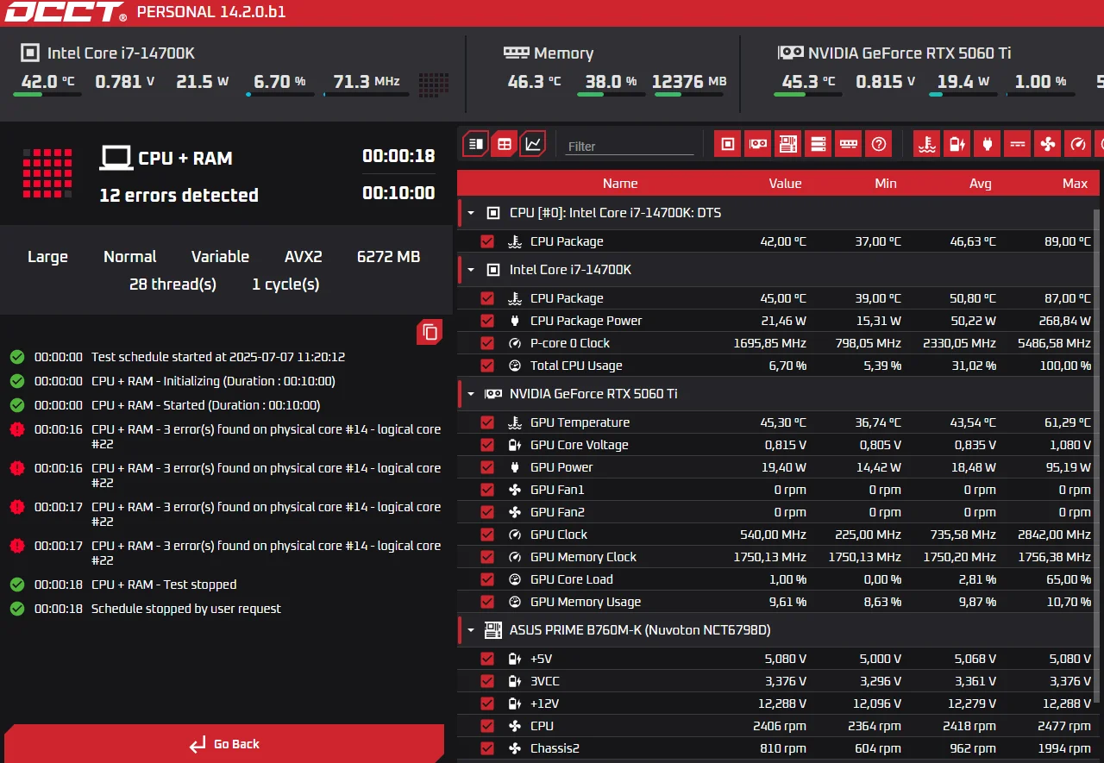The width and height of the screenshot is (1104, 763).
Task: Click the plug icon in CPU Package Power row
Action: tap(515, 321)
